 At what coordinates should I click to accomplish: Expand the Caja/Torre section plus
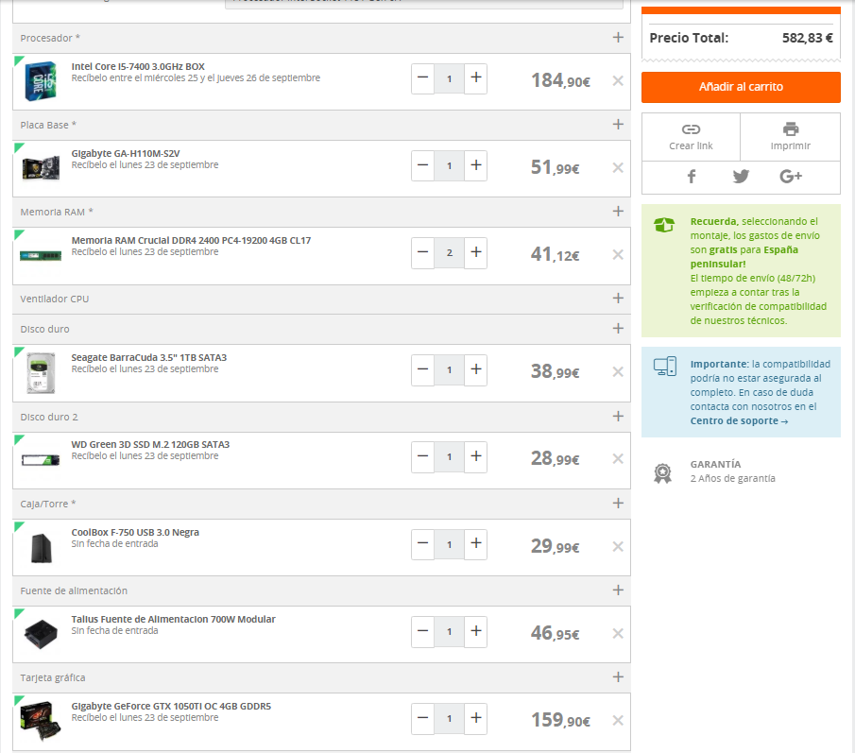point(618,503)
